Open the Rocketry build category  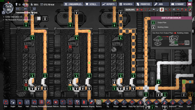(x=99, y=103)
